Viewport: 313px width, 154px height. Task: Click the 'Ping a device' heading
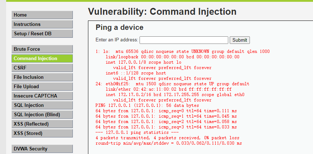click(119, 27)
